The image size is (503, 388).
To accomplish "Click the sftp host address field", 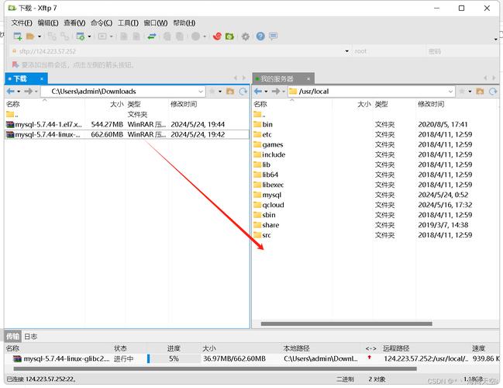I will 180,51.
